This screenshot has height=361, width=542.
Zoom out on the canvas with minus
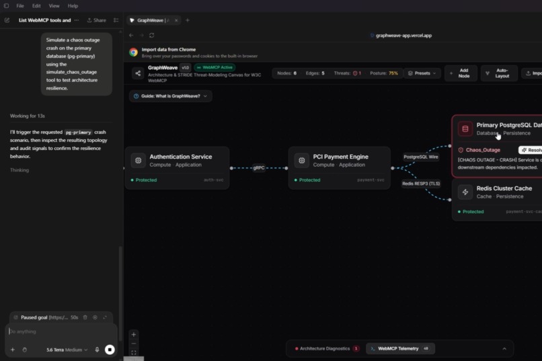133,344
